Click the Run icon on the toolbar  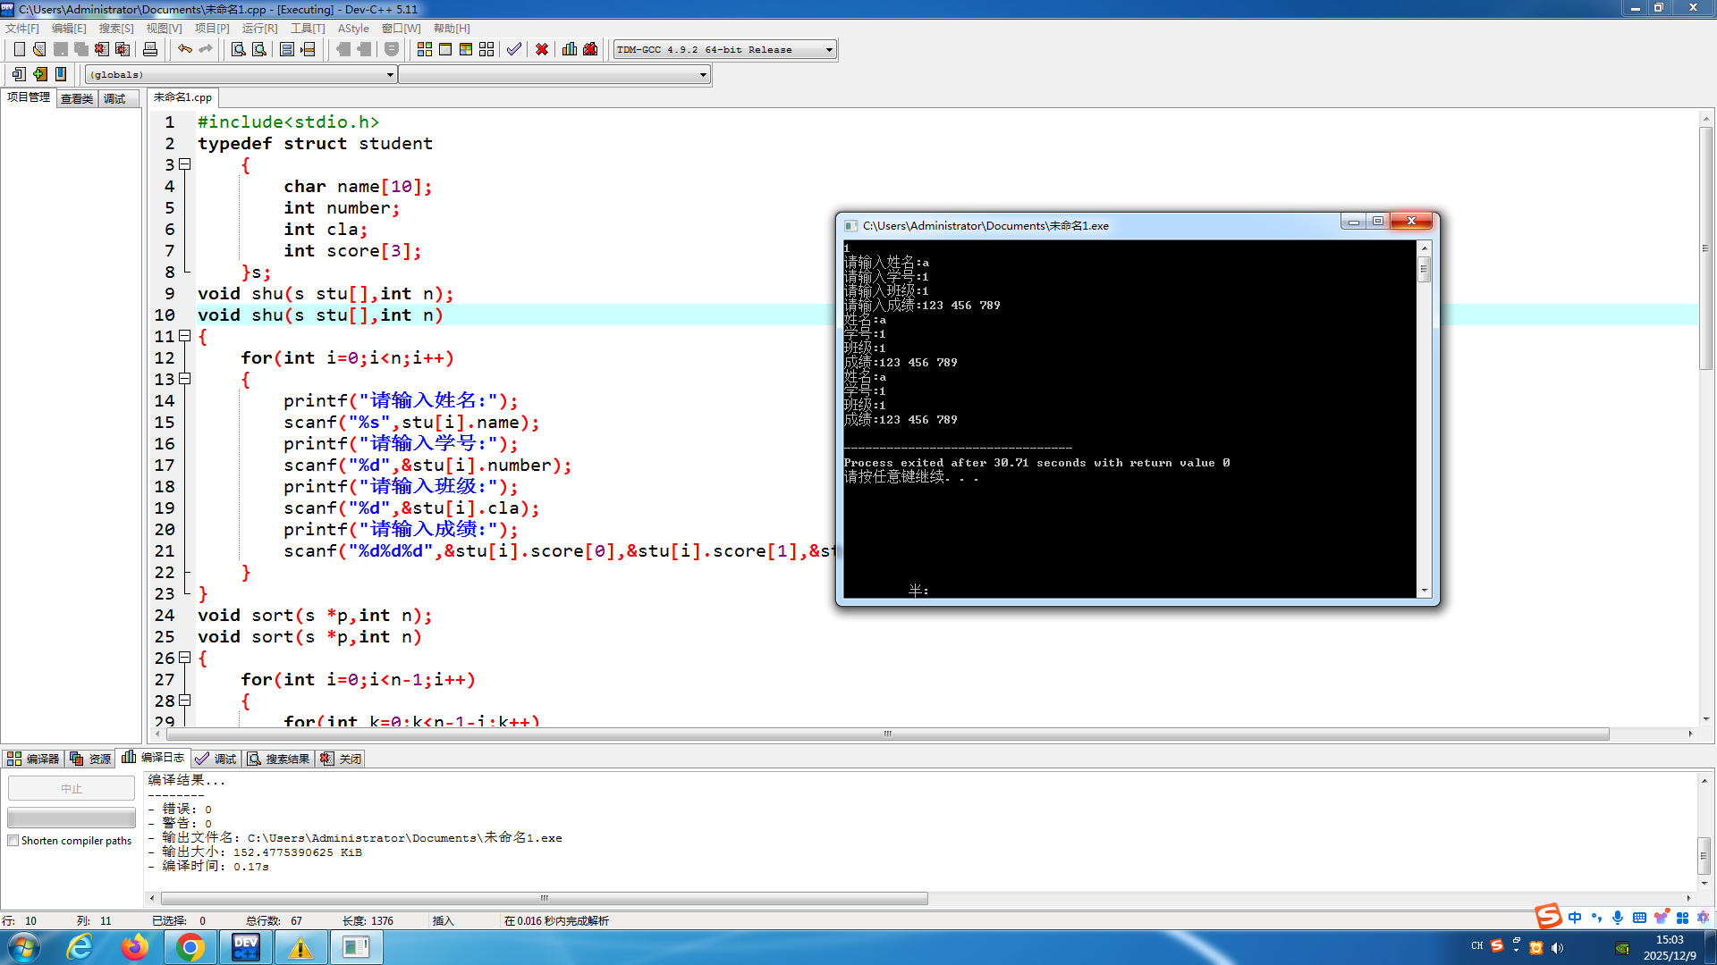point(445,49)
